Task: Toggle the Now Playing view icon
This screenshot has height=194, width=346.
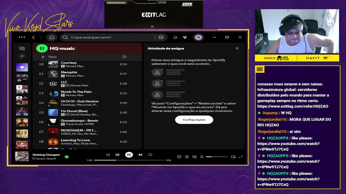Action: pos(179,157)
